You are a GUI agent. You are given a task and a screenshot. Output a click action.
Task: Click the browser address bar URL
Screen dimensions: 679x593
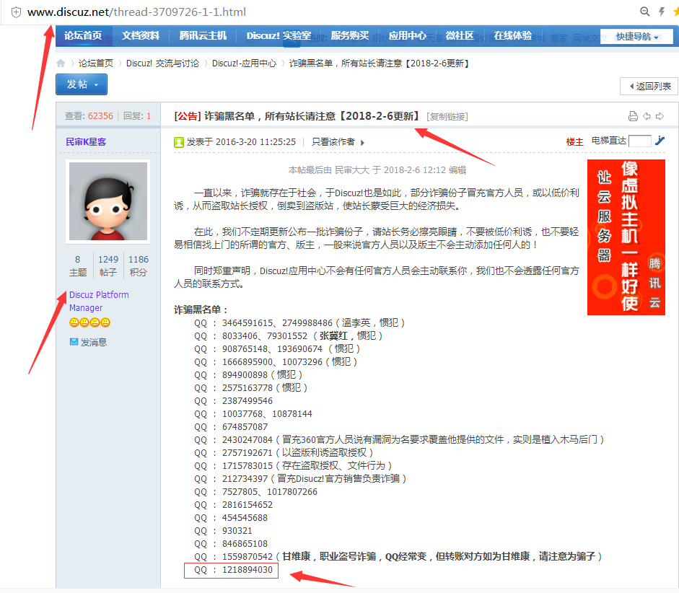(x=137, y=12)
